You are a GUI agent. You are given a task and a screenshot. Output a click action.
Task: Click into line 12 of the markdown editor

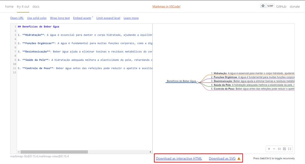tap(85, 72)
